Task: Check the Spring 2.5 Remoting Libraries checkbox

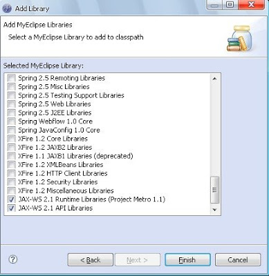Action: 11,78
